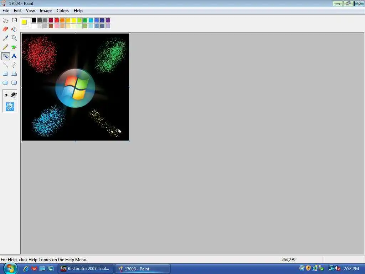
Task: Choose the Magnifier tool
Action: 14,38
